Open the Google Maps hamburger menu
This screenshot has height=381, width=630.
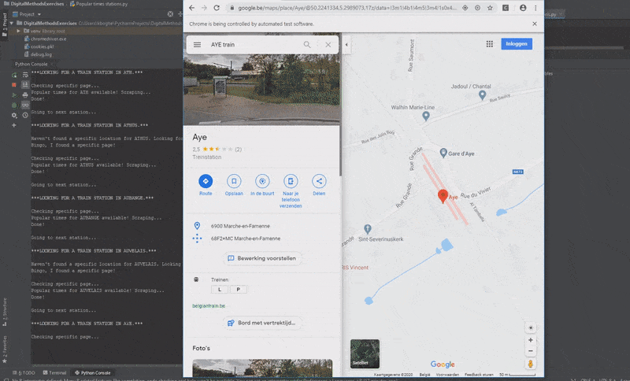[x=197, y=45]
